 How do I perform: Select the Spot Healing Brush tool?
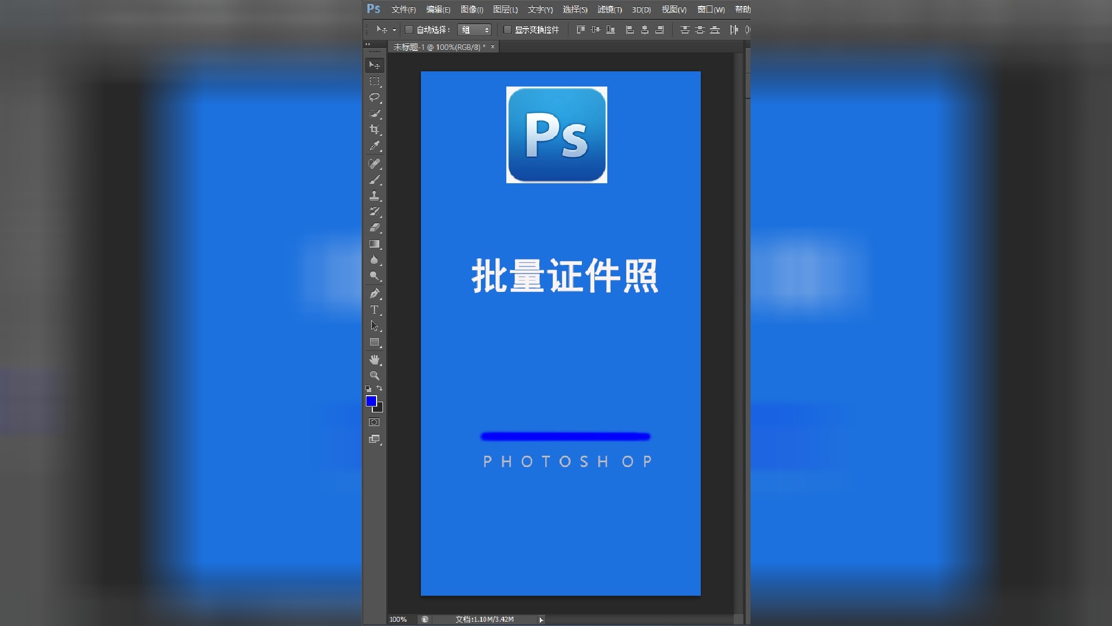374,163
